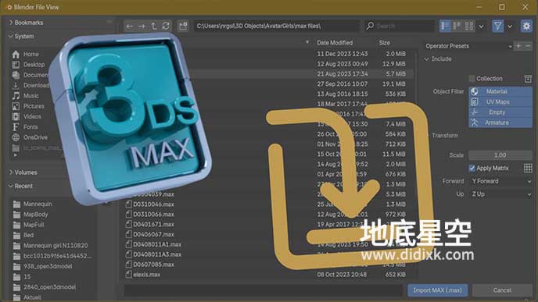Screen dimensions: 538x302
Task: Click the file name input field
Action: [x=263, y=290]
